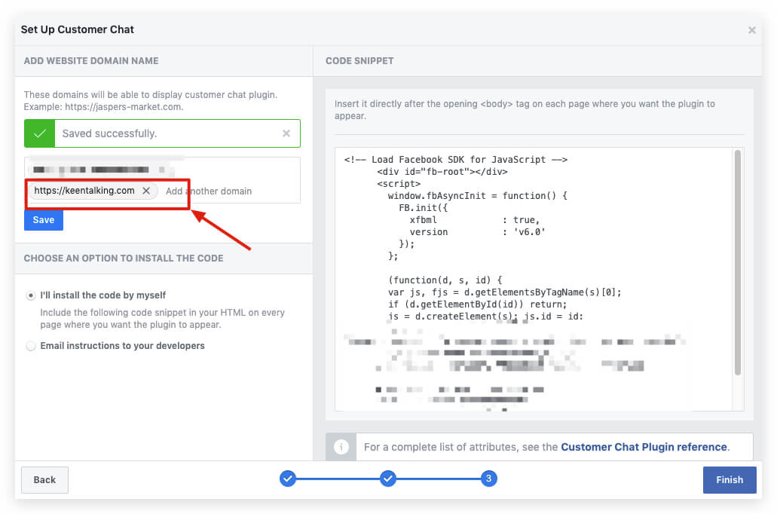The image size is (777, 514).
Task: Remove the keentalking.com domain chip
Action: click(146, 191)
